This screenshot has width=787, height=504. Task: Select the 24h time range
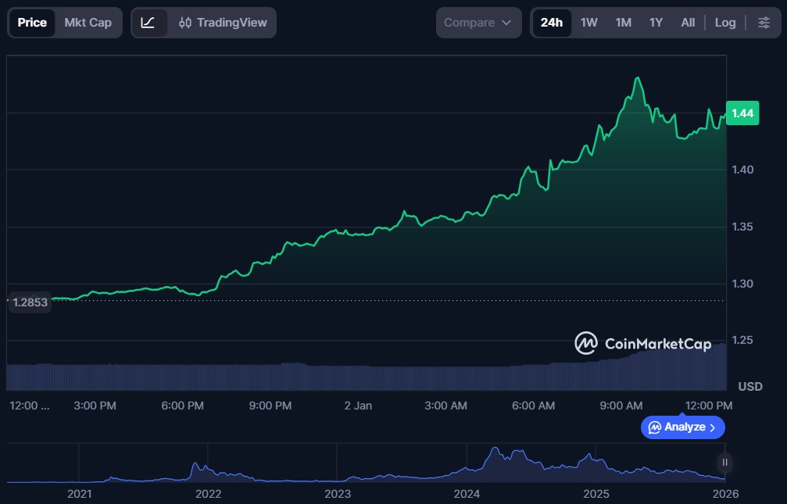pyautogui.click(x=551, y=23)
